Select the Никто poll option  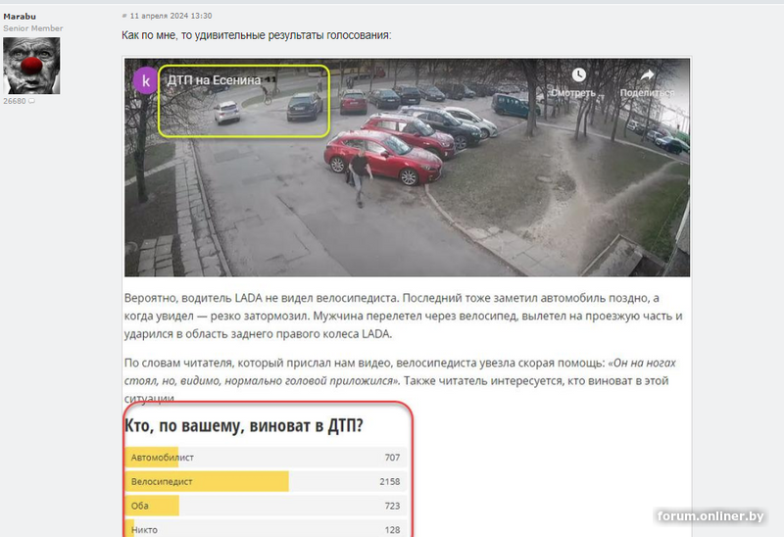[x=266, y=529]
